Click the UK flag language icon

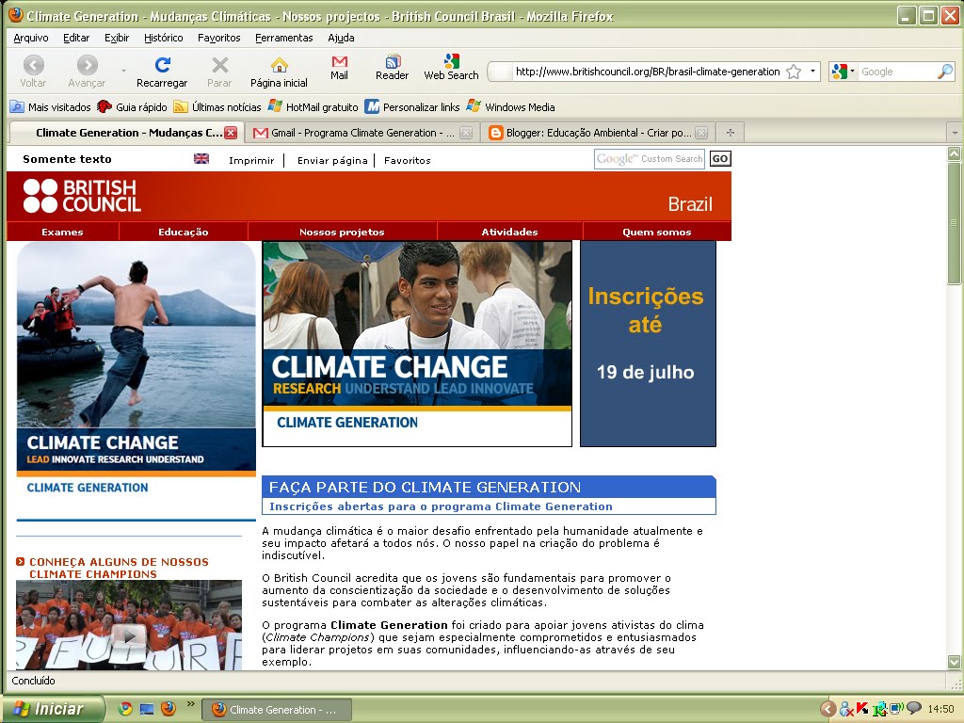(x=201, y=158)
